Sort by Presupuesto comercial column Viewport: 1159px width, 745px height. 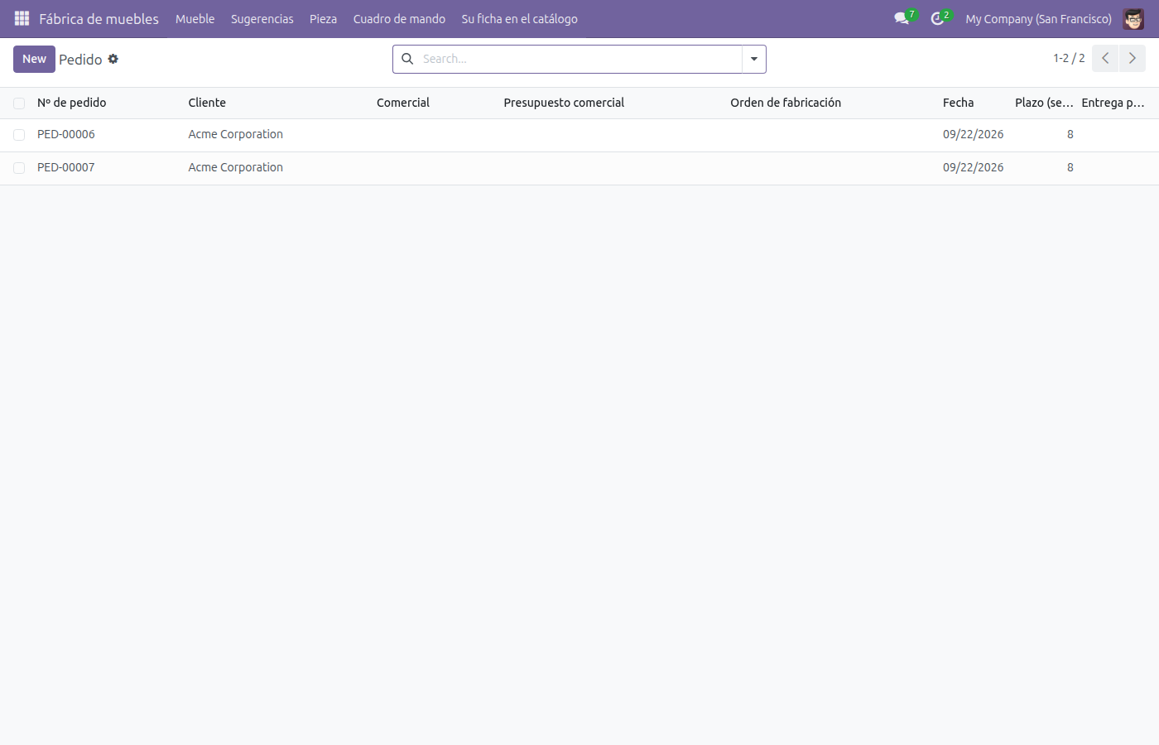pyautogui.click(x=564, y=103)
